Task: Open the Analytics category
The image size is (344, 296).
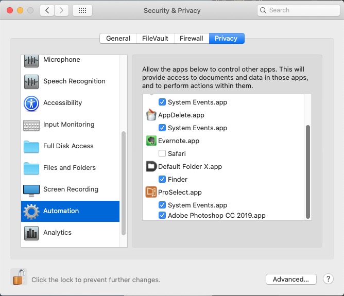Action: coord(57,233)
